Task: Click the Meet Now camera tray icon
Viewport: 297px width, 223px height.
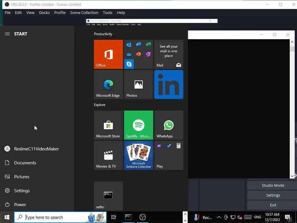Action: click(226, 217)
